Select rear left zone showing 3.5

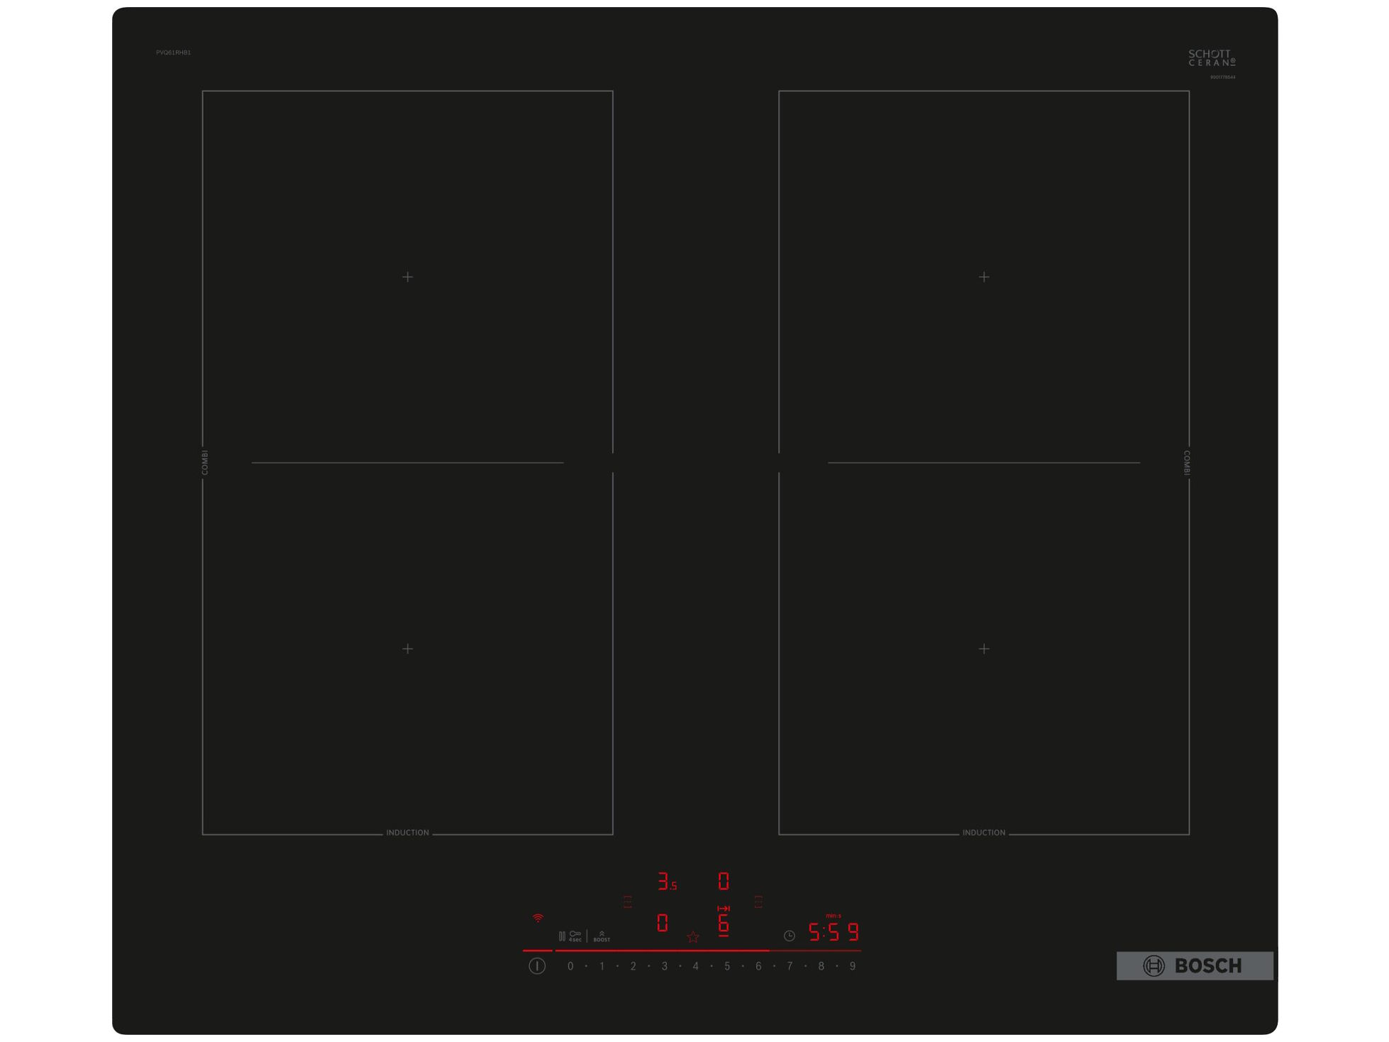666,882
